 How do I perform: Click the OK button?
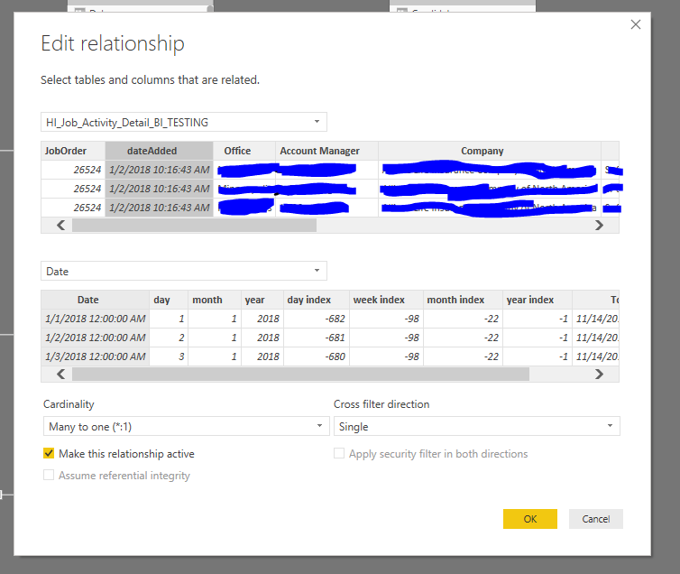coord(530,519)
